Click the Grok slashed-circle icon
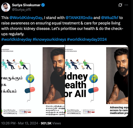 tap(120, 5)
